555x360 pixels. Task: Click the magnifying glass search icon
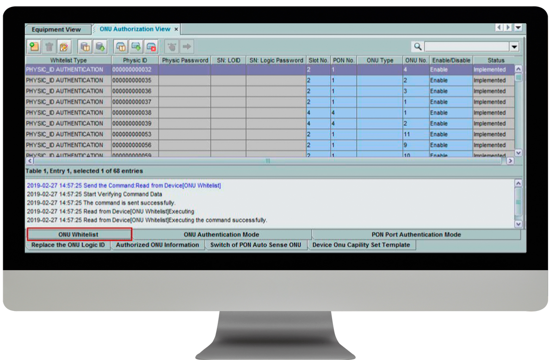pyautogui.click(x=418, y=46)
